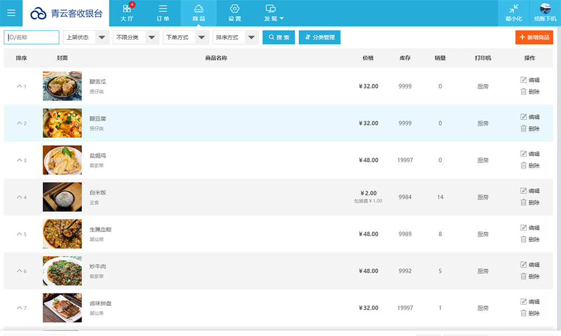
Task: Edit the 酿苦瓜 product
Action: 530,80
